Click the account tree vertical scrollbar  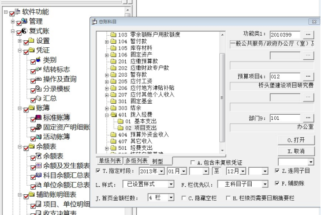pyautogui.click(x=222, y=97)
